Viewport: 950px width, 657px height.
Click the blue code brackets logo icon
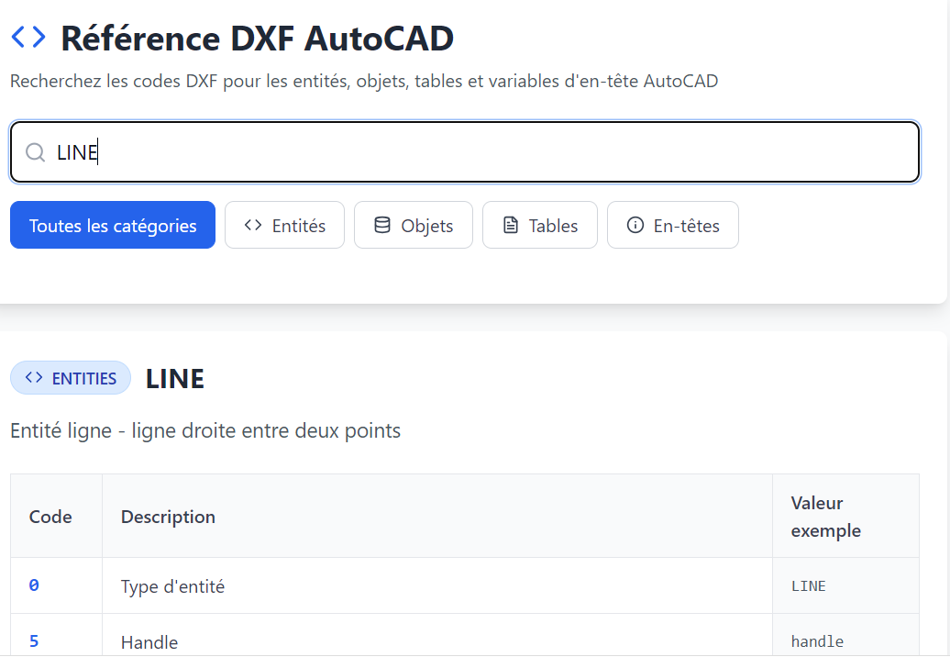(x=28, y=37)
